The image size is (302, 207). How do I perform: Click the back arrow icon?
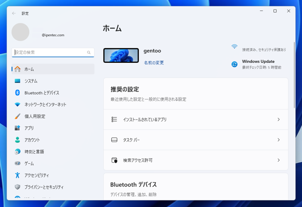[14, 13]
